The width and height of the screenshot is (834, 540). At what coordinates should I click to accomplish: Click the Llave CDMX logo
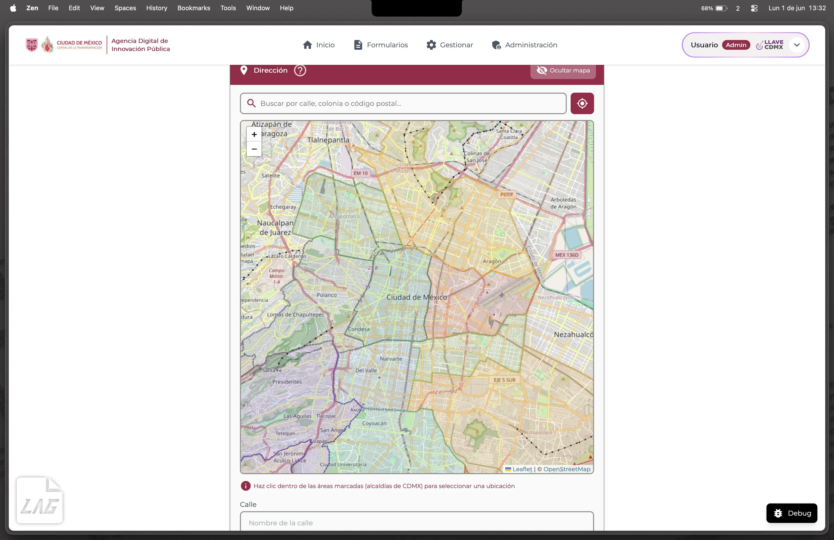[770, 45]
